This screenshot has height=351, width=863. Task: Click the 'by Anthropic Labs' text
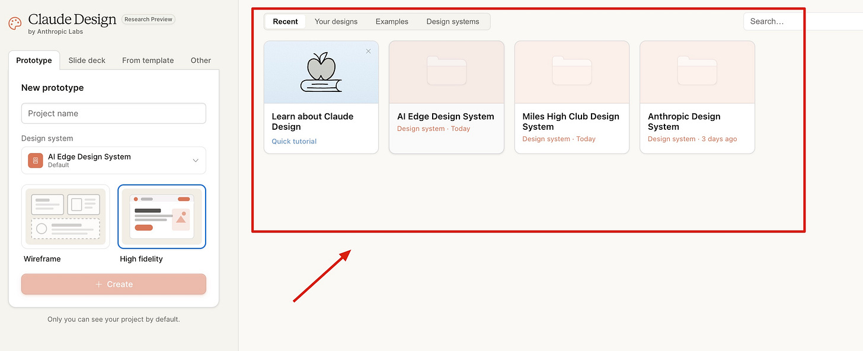pyautogui.click(x=55, y=32)
